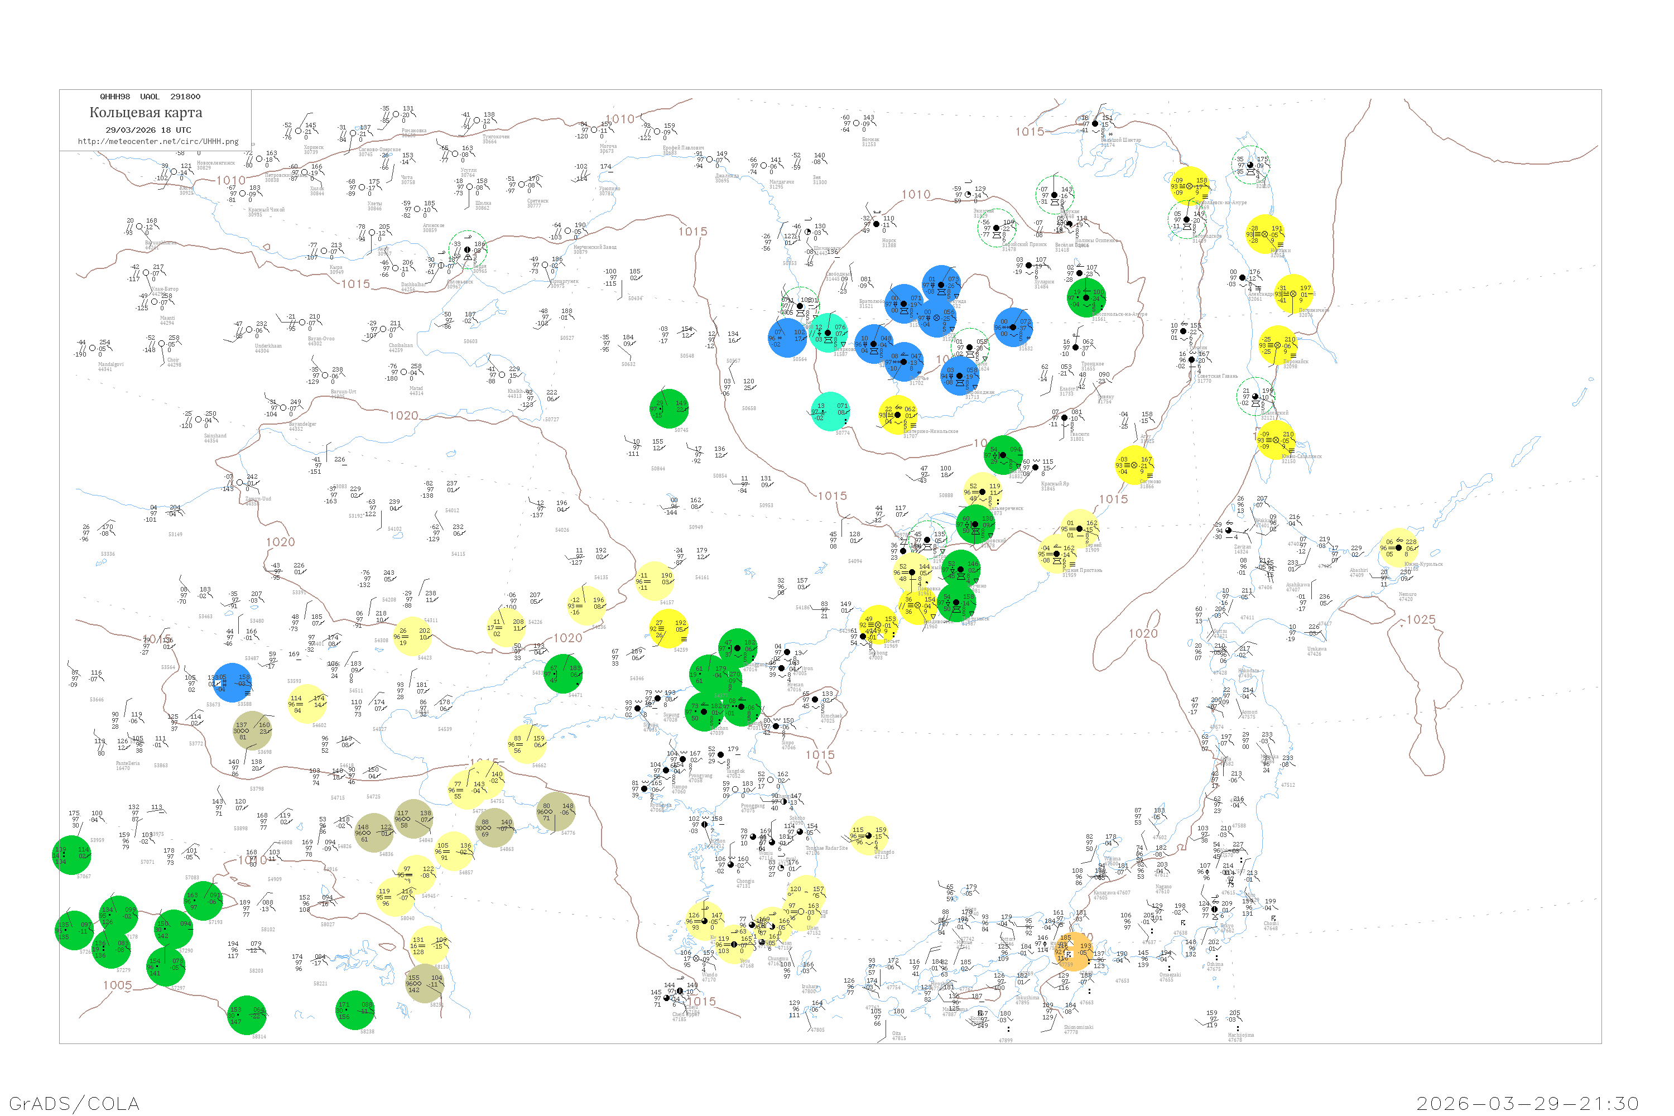
Task: Select the yellow Поронайск 32098 station marker
Action: click(x=1278, y=344)
